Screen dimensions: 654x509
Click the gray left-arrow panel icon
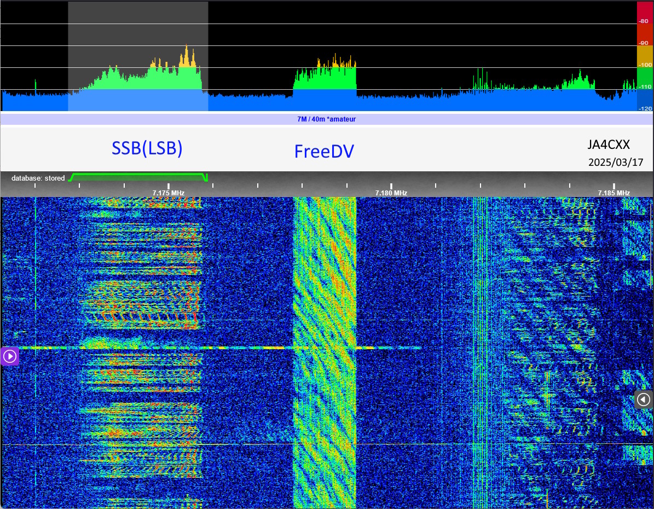pos(644,400)
